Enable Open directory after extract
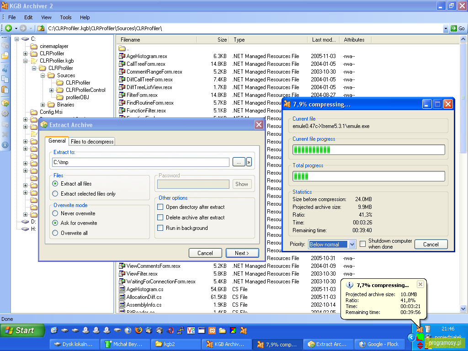 click(x=160, y=207)
